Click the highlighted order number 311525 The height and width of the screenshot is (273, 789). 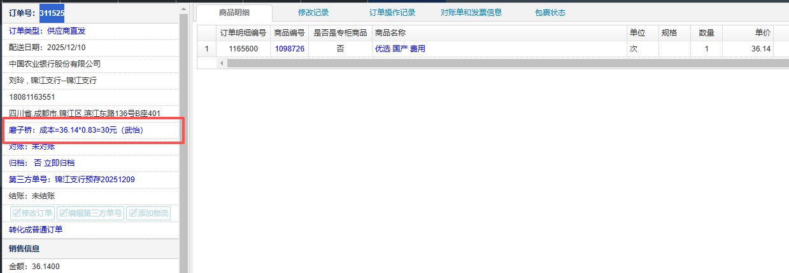pos(52,13)
